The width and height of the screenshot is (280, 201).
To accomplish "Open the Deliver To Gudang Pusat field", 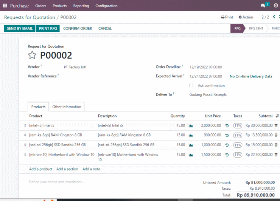I will [x=208, y=94].
